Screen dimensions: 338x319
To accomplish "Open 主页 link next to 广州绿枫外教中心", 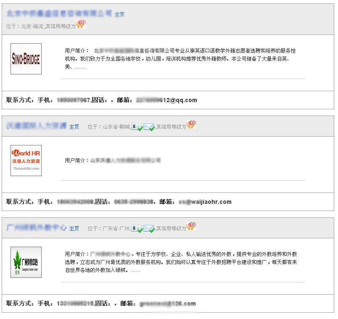I will (74, 229).
